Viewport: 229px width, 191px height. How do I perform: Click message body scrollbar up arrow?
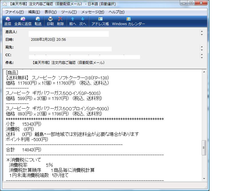point(204,72)
